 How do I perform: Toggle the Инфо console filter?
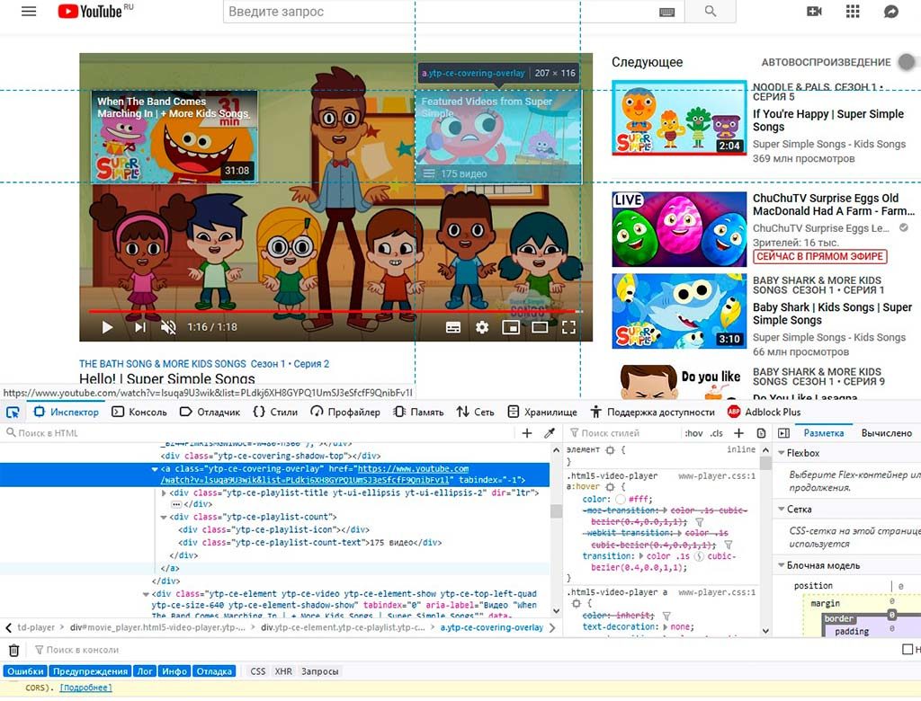pyautogui.click(x=174, y=671)
